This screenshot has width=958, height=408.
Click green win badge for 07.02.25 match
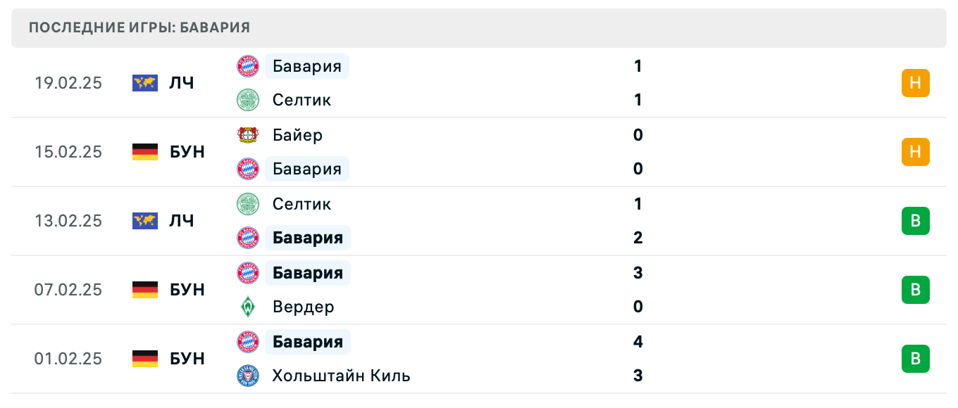click(915, 290)
